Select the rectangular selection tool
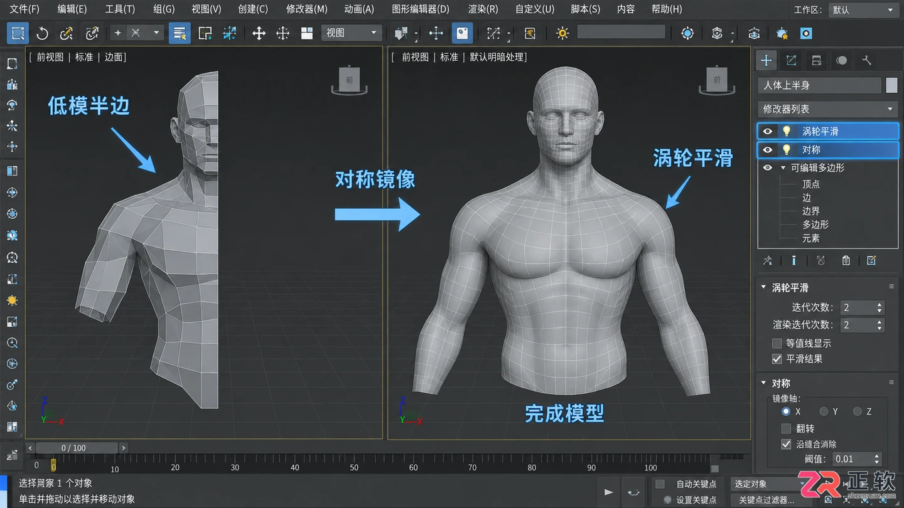904x508 pixels. pos(18,33)
